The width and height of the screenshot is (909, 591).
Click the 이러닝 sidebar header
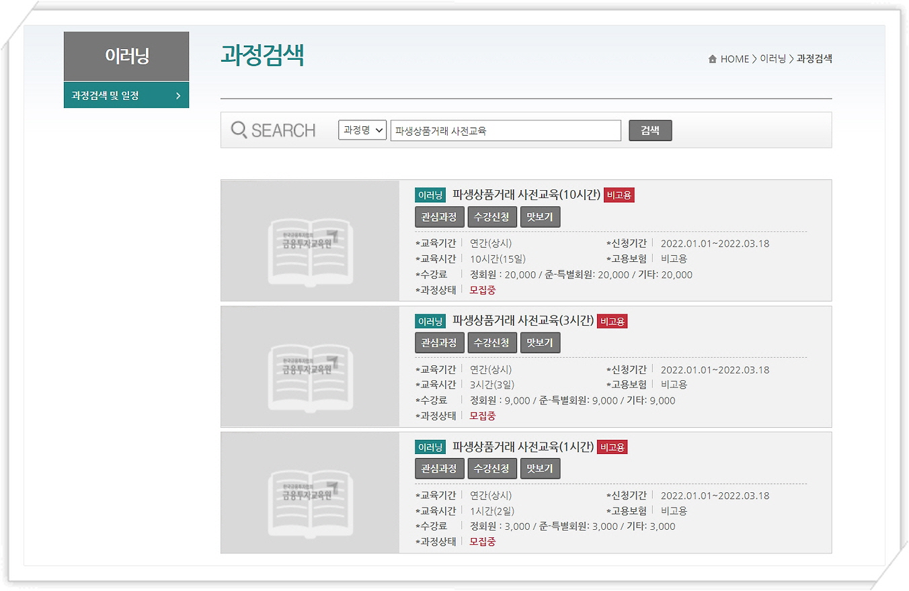[x=126, y=56]
